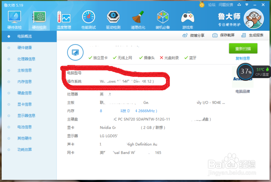
Task: Click the 显示器 LG LGD05 value
Action: tap(109, 136)
